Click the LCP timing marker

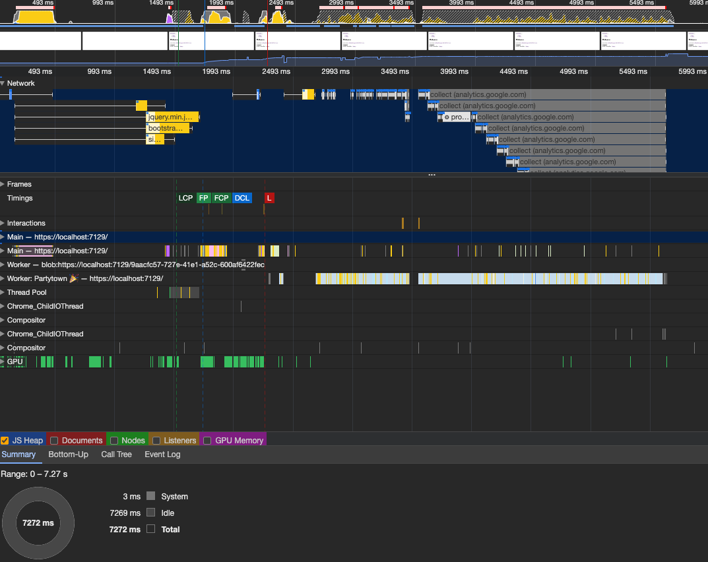[x=185, y=198]
